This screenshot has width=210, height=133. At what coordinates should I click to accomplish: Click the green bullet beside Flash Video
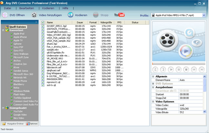coord(12,94)
